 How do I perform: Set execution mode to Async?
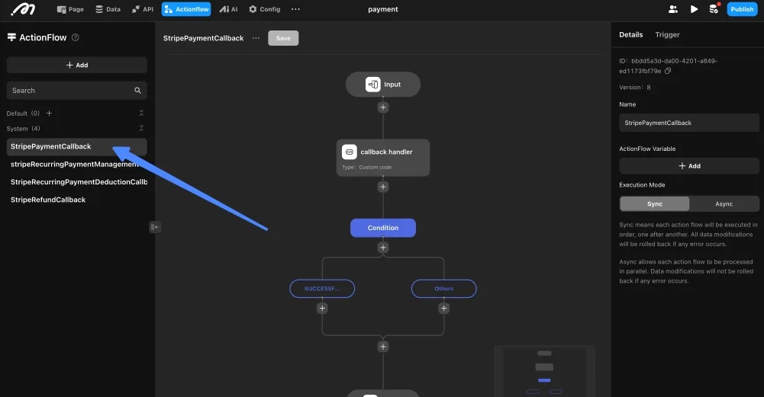tap(724, 204)
